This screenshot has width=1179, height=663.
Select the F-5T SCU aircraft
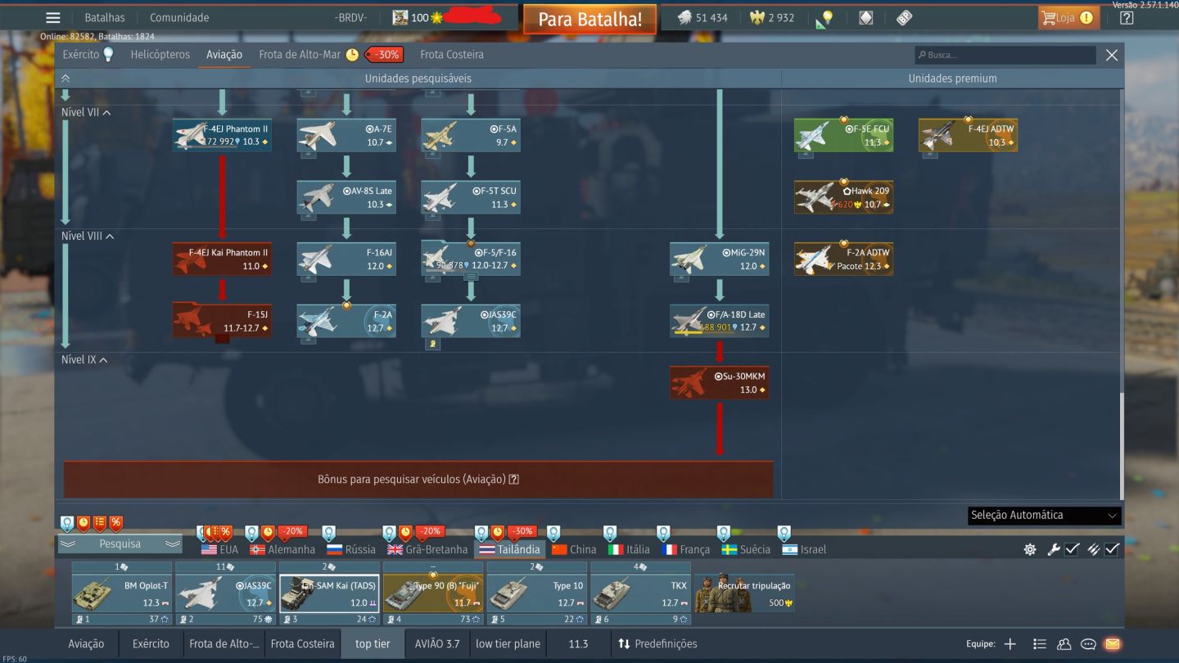[471, 197]
